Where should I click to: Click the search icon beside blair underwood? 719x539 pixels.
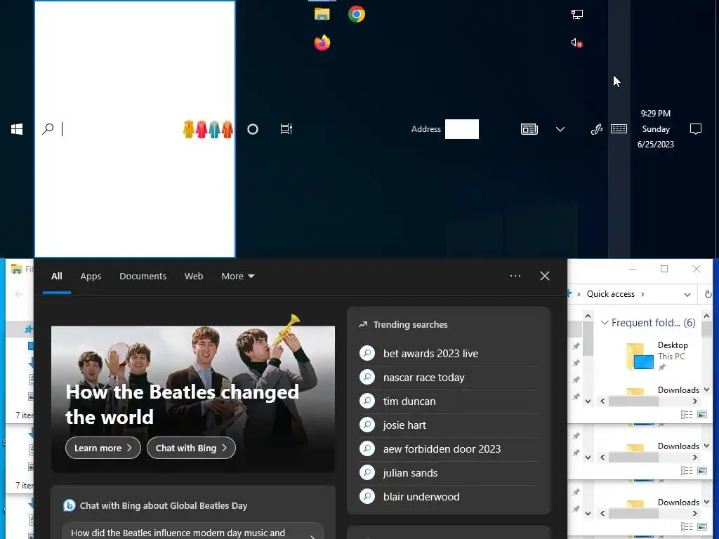tap(367, 496)
